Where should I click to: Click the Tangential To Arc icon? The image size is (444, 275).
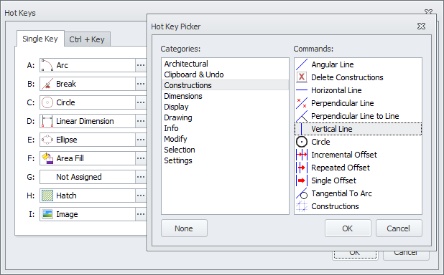click(x=302, y=193)
